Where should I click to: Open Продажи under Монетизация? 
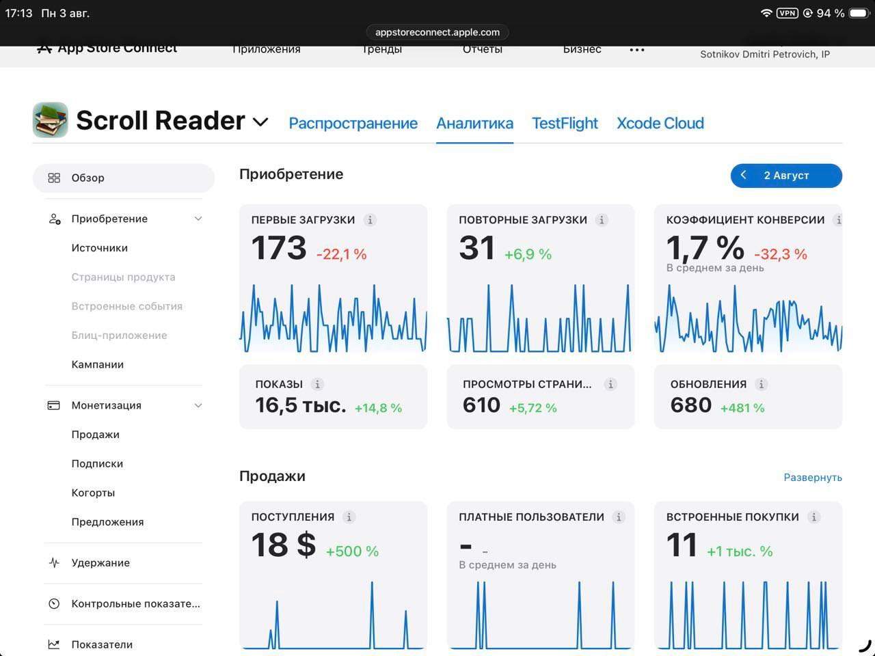[96, 435]
